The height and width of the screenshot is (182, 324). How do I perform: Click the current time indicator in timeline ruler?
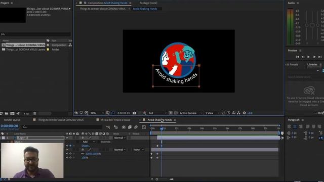point(161,128)
